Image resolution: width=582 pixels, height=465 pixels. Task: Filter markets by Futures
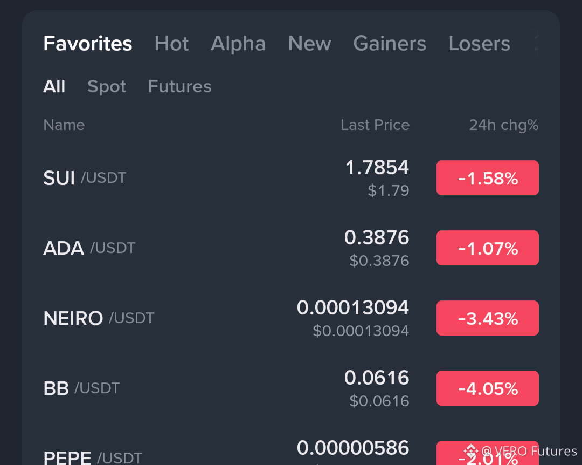click(x=179, y=86)
